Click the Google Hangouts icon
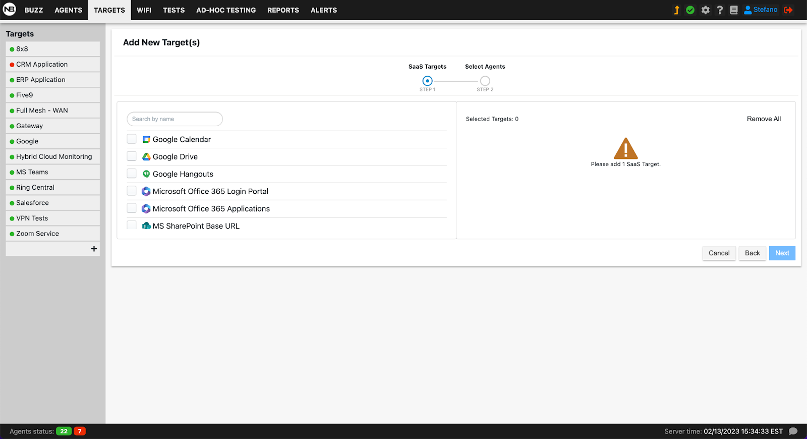 point(146,174)
